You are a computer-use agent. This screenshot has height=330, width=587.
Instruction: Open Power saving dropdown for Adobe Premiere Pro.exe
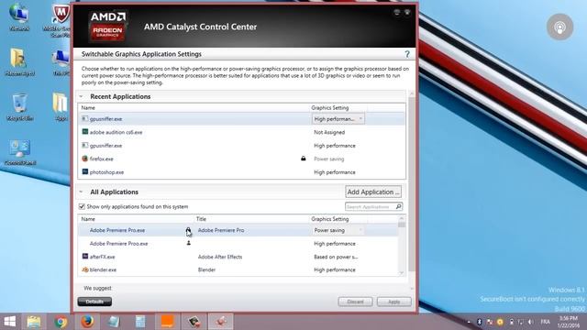coord(338,230)
